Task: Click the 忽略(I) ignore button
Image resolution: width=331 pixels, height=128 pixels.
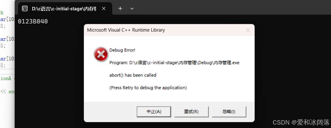Action: 229,111
